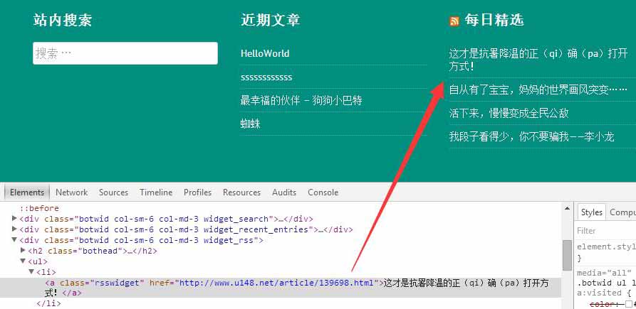Focus the 搜索 site search field
Screen dimensions: 636x309
pos(125,53)
